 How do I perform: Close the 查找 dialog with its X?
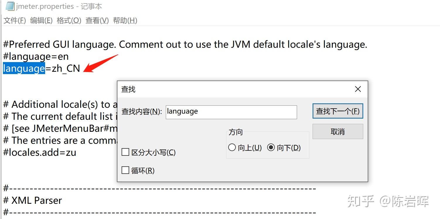(x=358, y=89)
